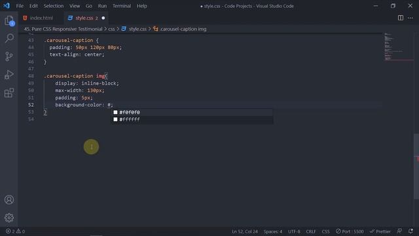This screenshot has height=236, width=419.
Task: Click the 'text-align: center;' code line
Action: pos(77,54)
